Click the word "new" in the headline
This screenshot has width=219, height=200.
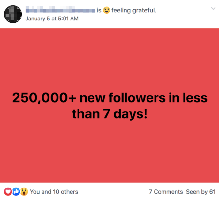[x=93, y=98]
